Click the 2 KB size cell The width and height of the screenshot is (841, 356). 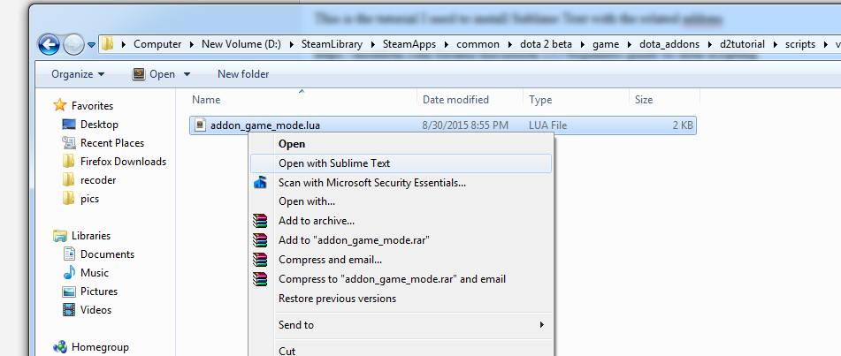point(683,126)
